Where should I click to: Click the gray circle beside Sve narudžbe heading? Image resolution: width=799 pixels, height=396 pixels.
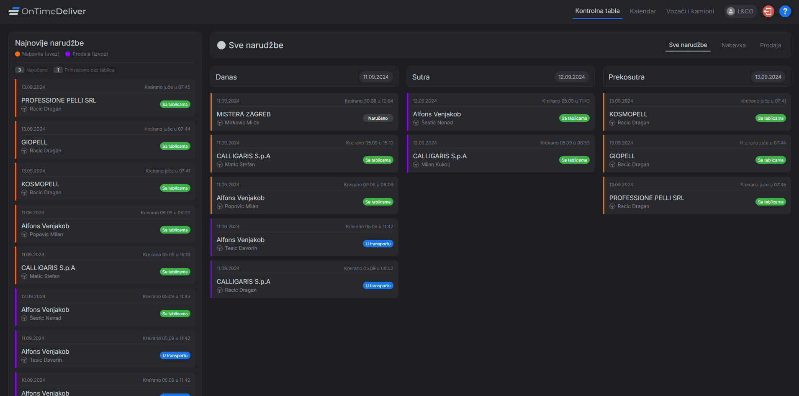[x=221, y=45]
